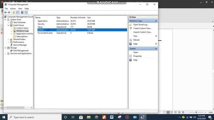Viewport: 214px width, 120px height.
Task: Click the Cortana circle on taskbar
Action: 66,117
